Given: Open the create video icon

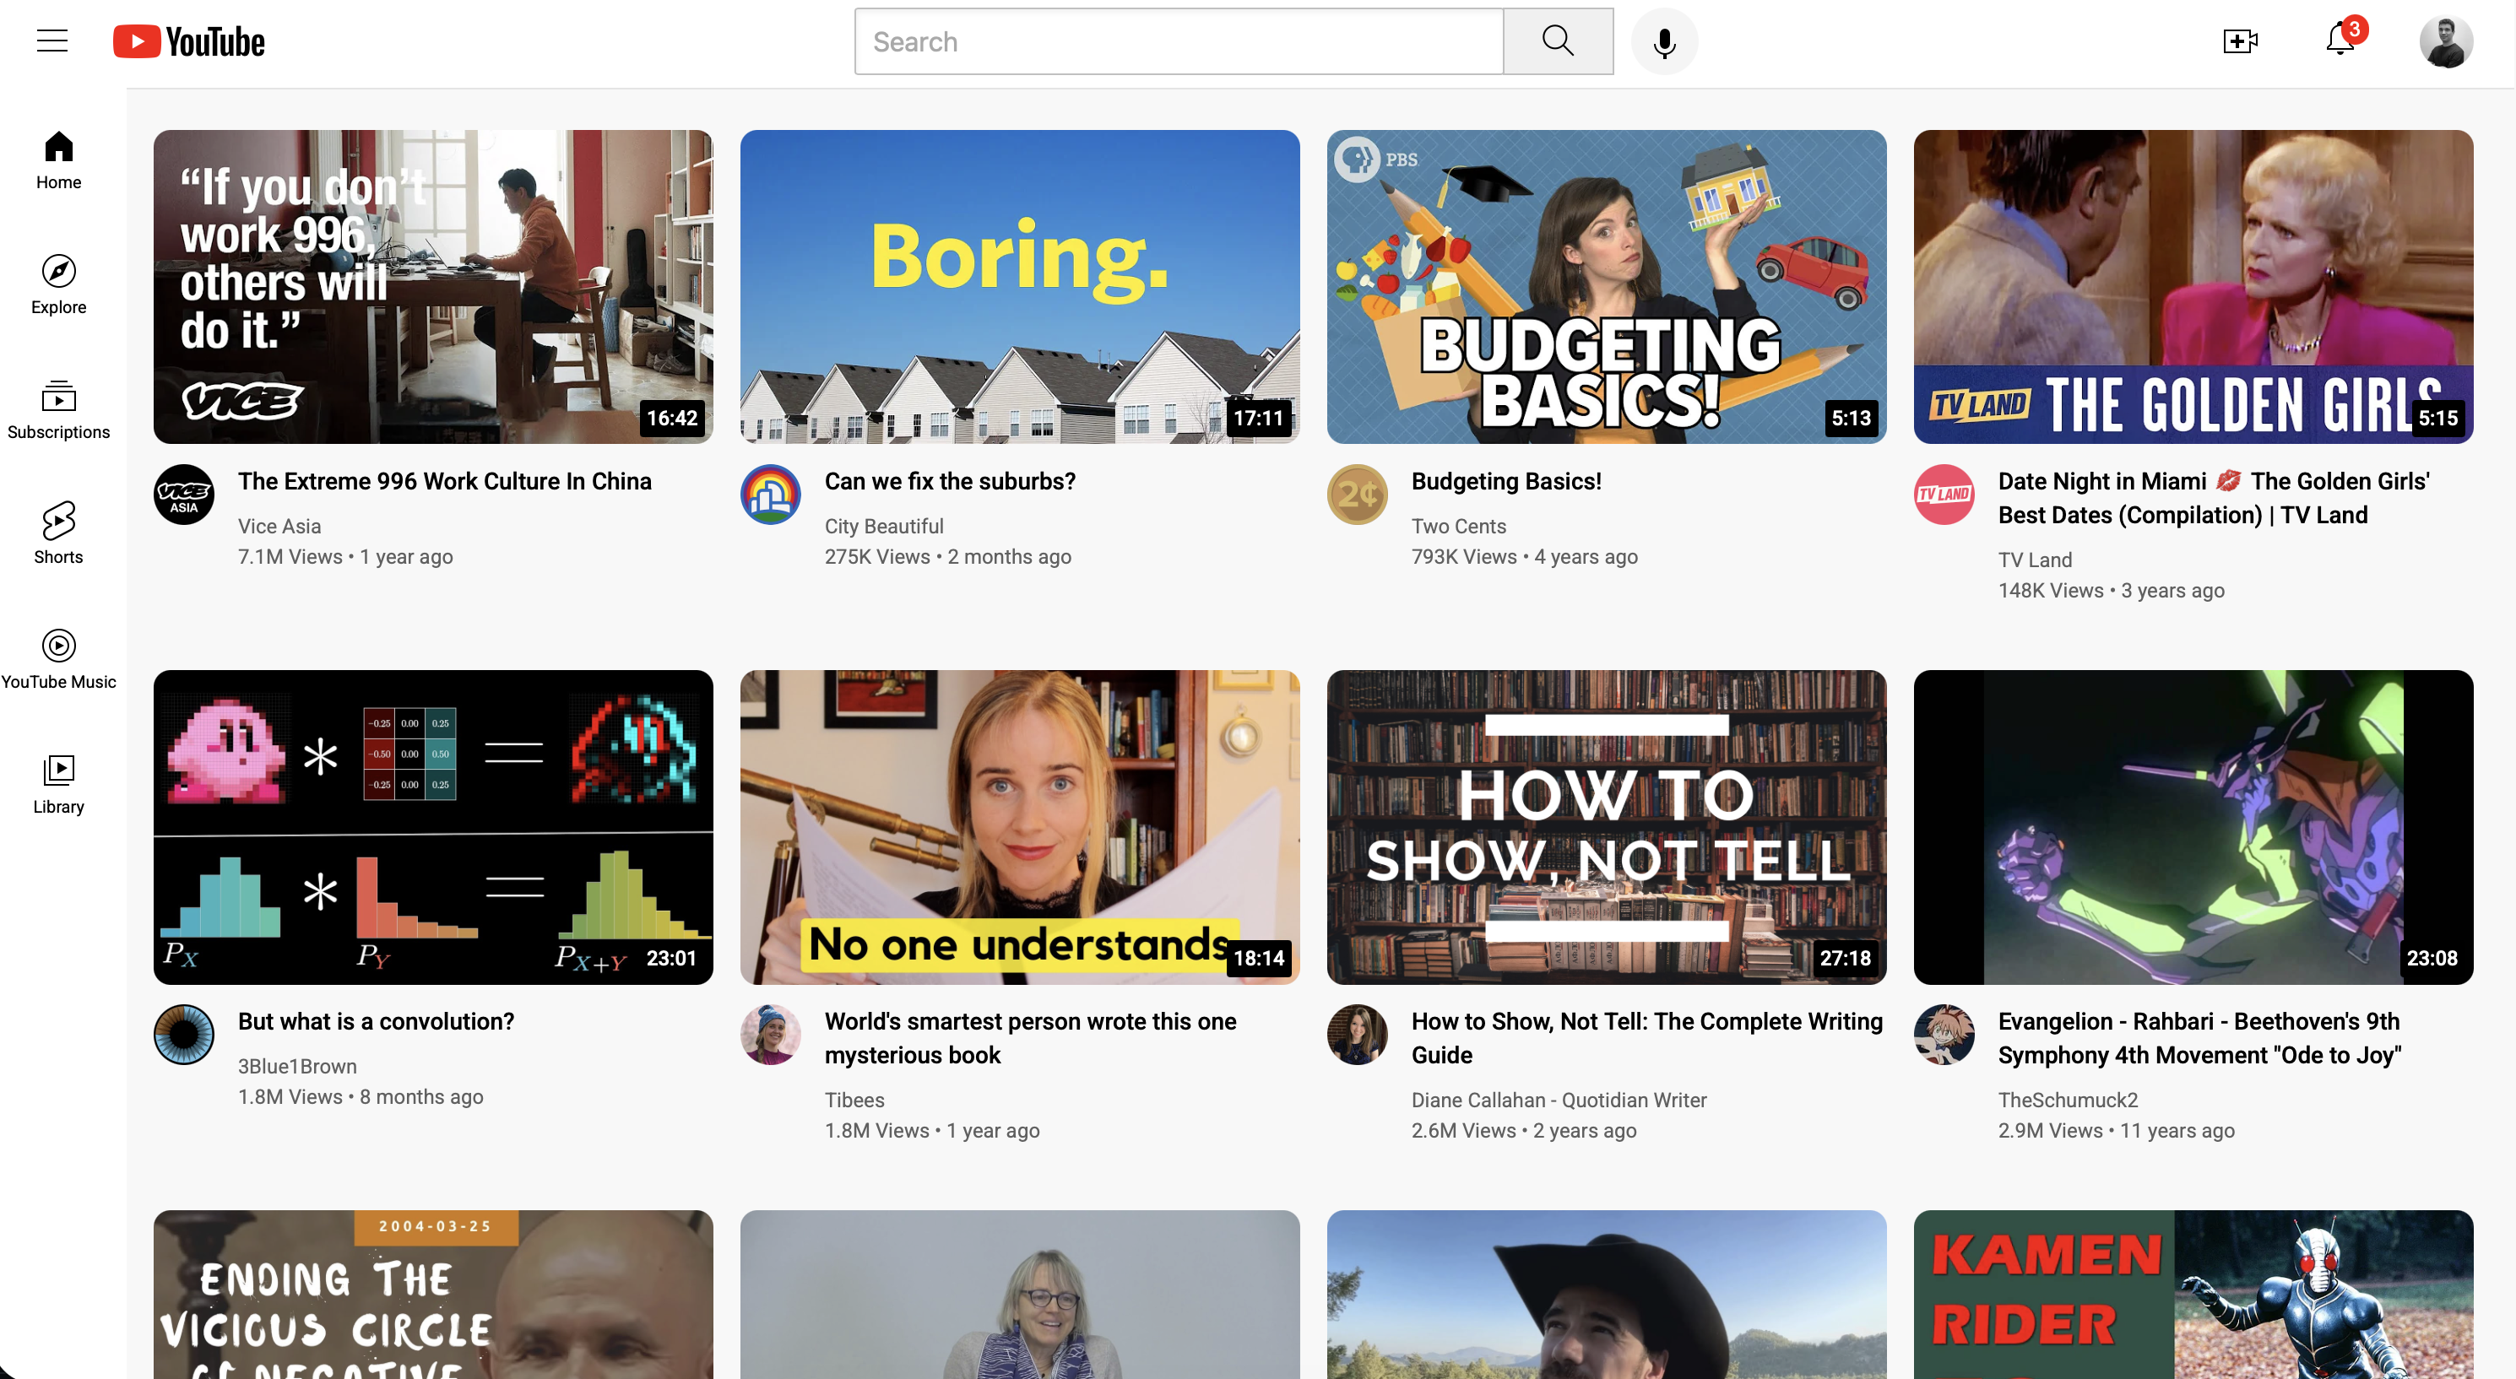Looking at the screenshot, I should (x=2240, y=41).
